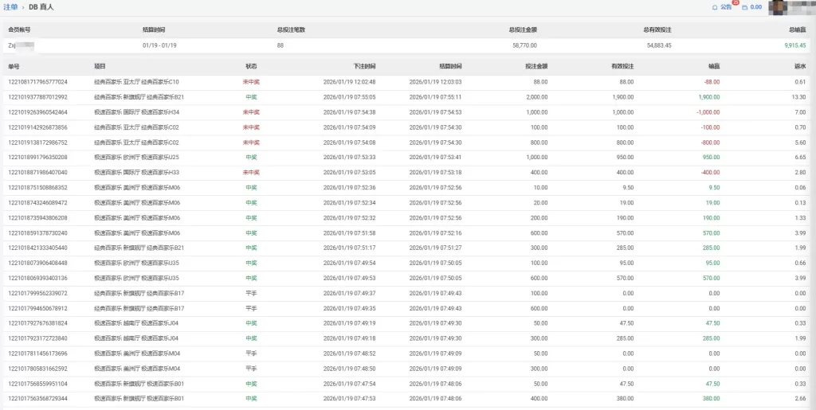
Task: Click the 状态 column header
Action: point(251,66)
